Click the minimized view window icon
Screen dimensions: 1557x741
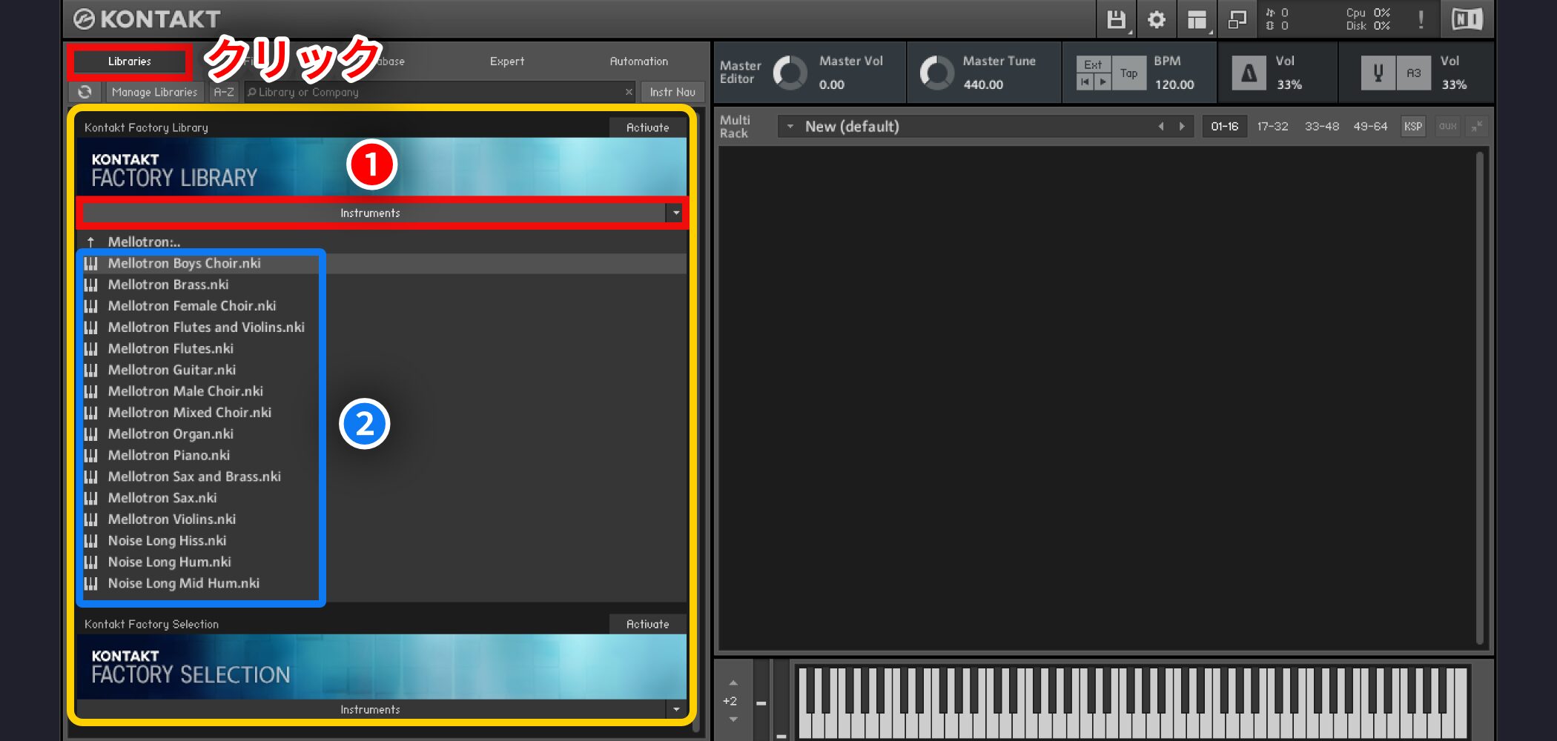1237,20
